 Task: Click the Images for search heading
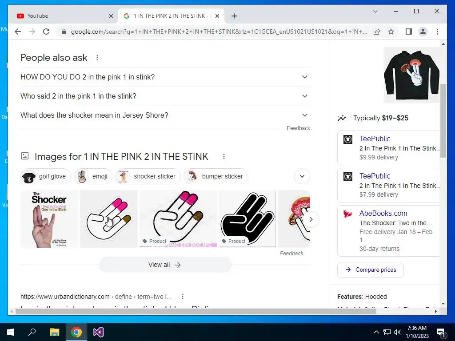(x=121, y=157)
